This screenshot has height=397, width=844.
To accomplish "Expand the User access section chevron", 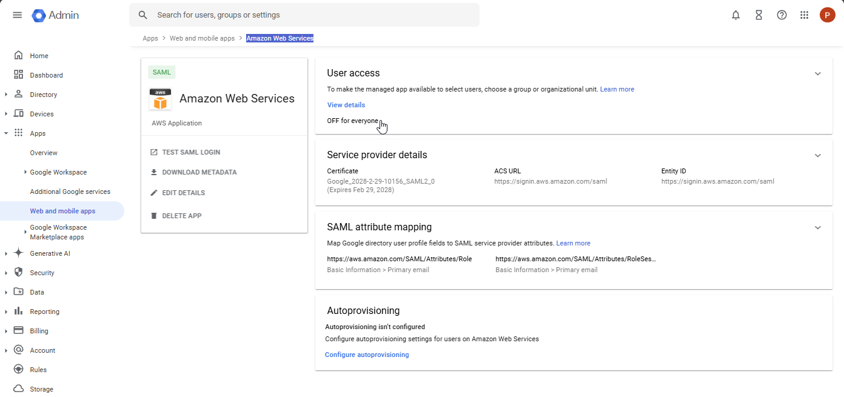I will [817, 74].
